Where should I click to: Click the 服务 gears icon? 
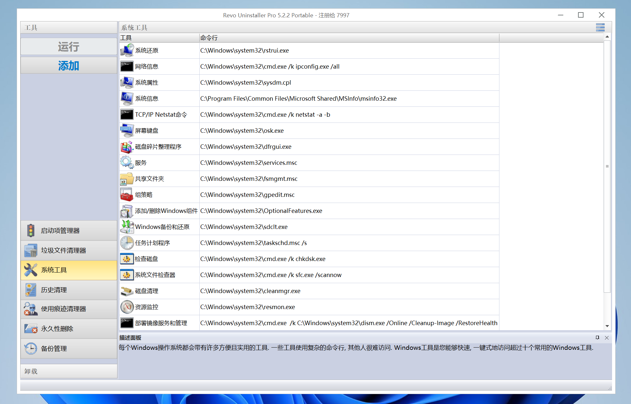(x=127, y=163)
